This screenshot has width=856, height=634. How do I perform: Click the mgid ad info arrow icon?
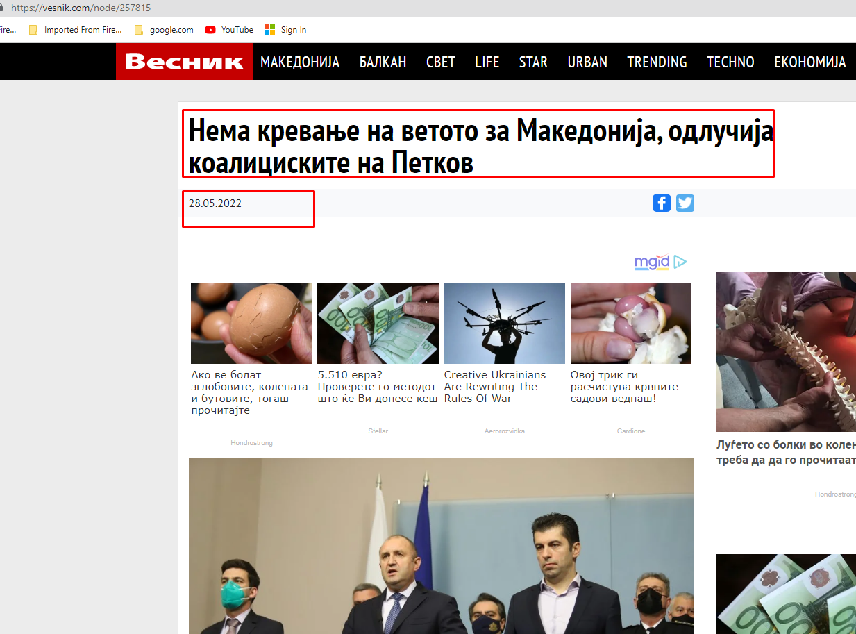(x=680, y=262)
